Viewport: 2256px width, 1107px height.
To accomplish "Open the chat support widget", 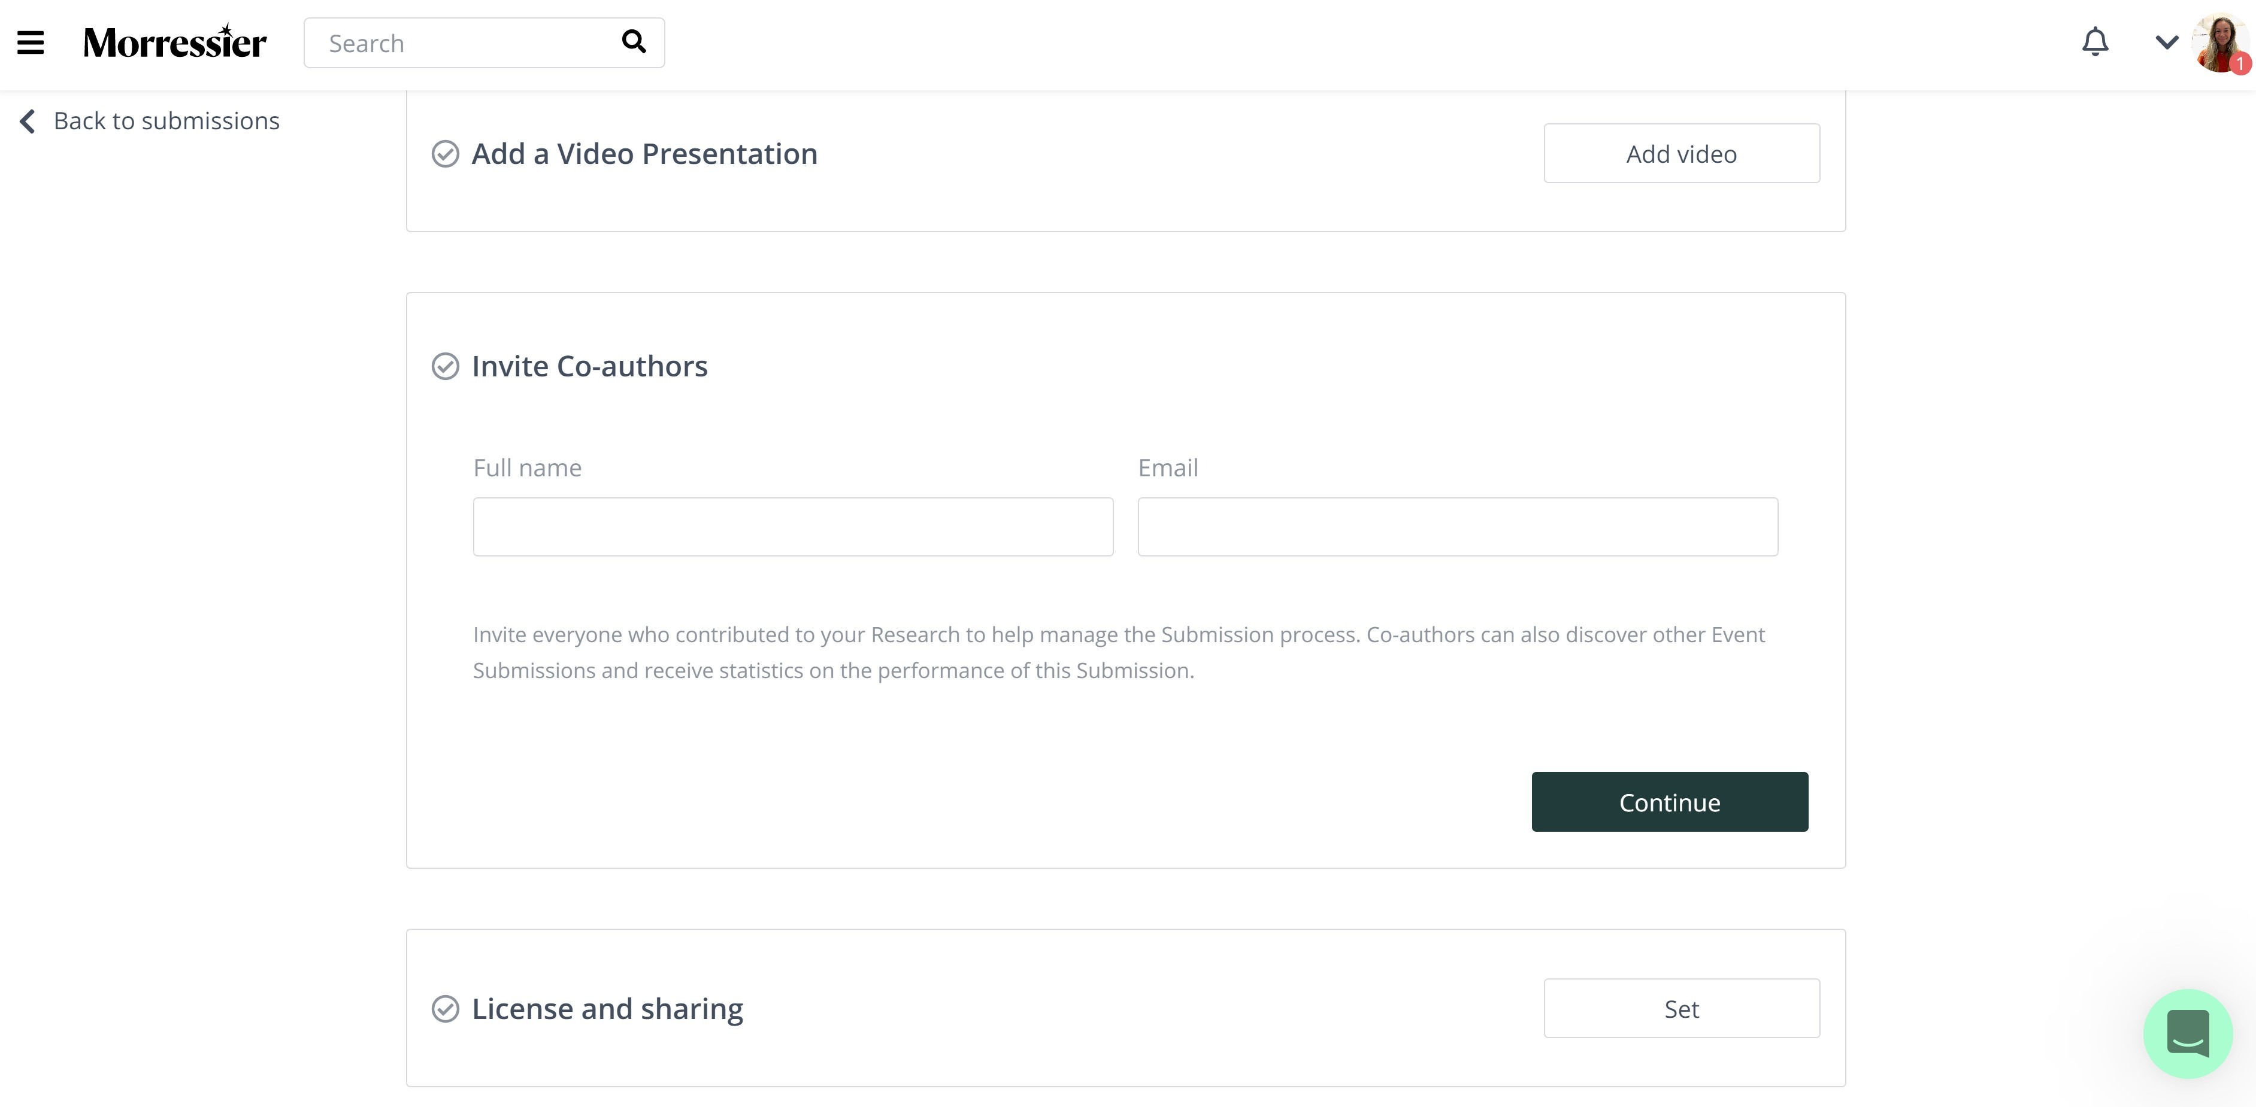I will click(x=2188, y=1033).
